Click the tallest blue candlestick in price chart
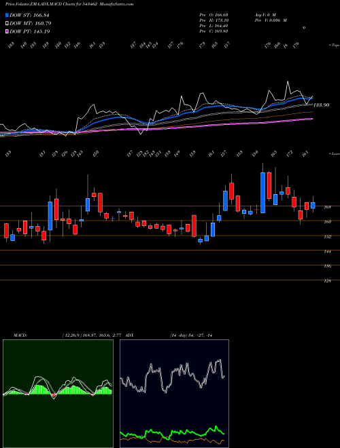The width and height of the screenshot is (340, 448). coord(262,193)
